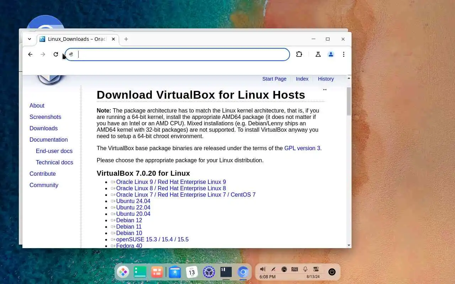Open End-user docs link
Screen dimensions: 455x284
(54, 151)
